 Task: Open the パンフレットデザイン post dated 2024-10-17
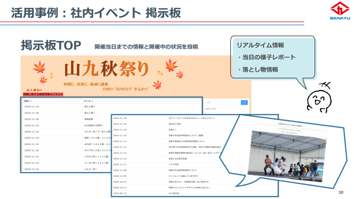tap(190, 187)
